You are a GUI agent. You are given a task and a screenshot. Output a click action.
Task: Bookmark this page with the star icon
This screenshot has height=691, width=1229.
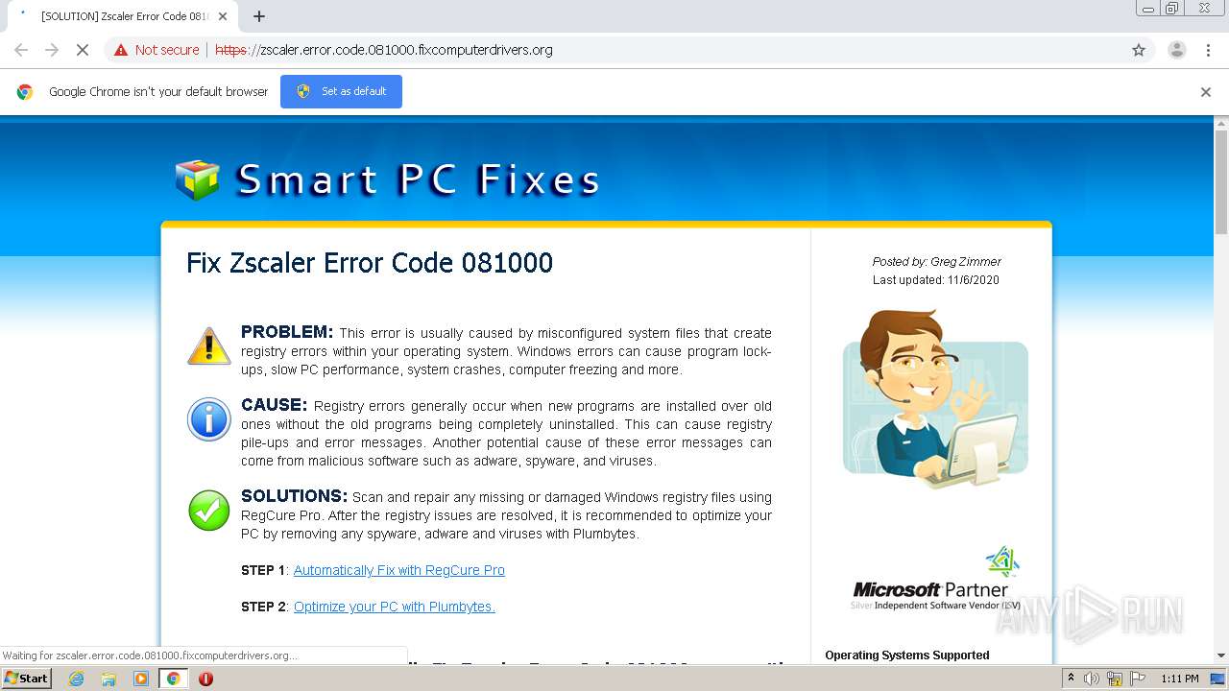[1139, 50]
